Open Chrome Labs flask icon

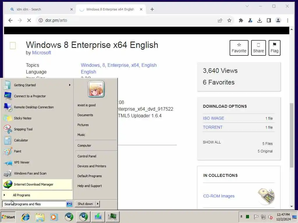point(250,20)
